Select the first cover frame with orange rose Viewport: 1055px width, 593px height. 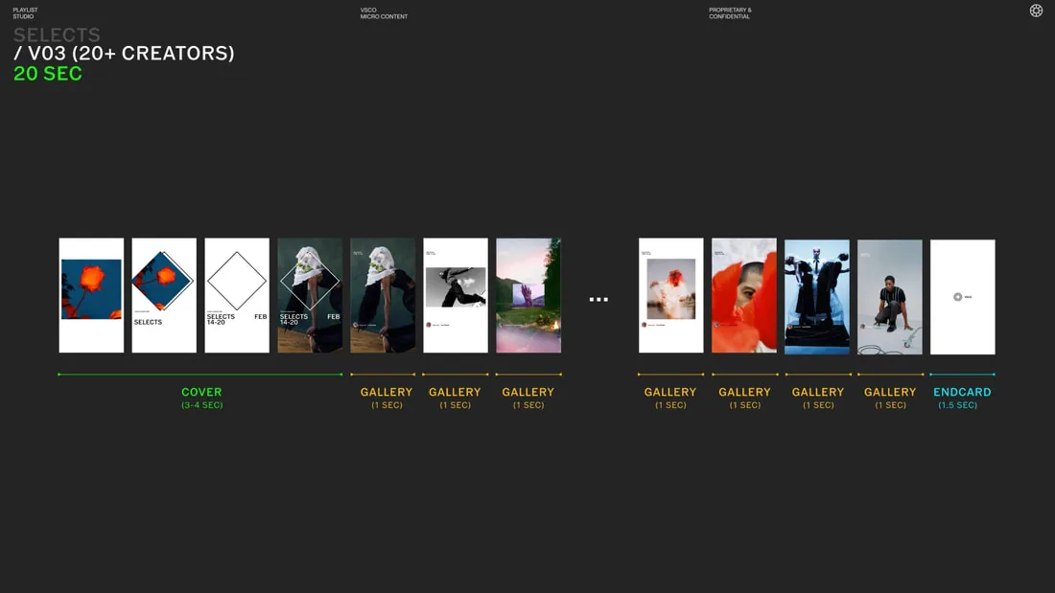tap(91, 295)
